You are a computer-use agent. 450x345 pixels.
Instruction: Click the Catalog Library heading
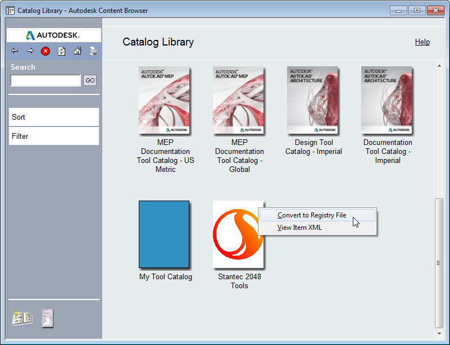point(158,42)
